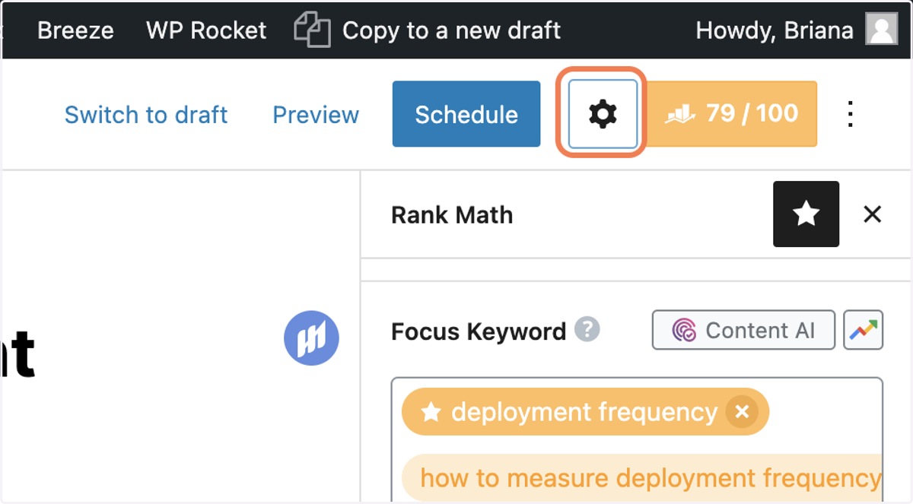Open the settings gear panel
This screenshot has width=913, height=504.
603,114
